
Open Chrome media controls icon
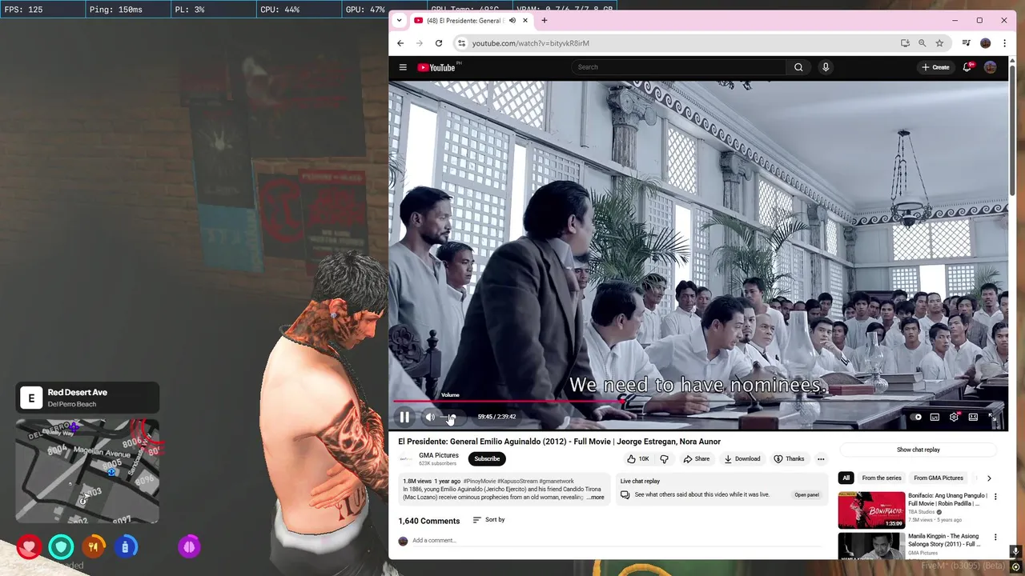(x=967, y=43)
